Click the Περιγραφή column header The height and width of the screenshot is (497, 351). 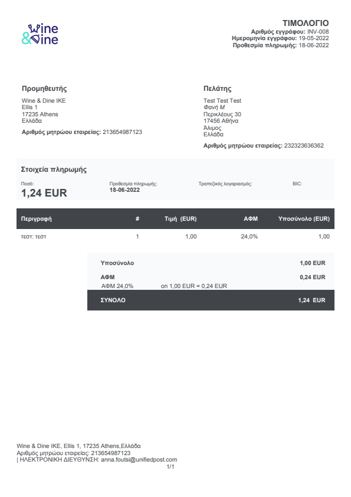pyautogui.click(x=36, y=219)
